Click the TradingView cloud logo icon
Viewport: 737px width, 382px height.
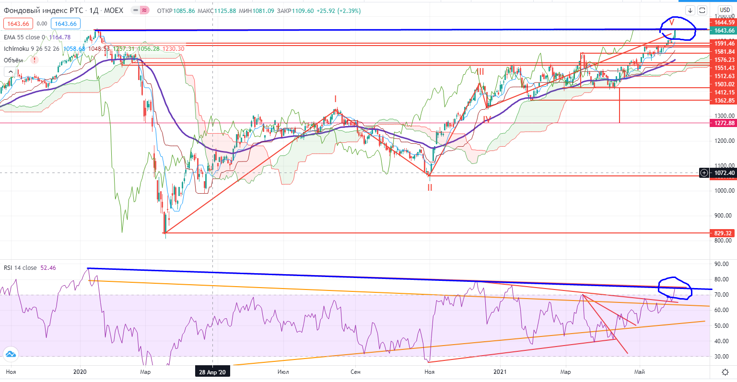11,355
